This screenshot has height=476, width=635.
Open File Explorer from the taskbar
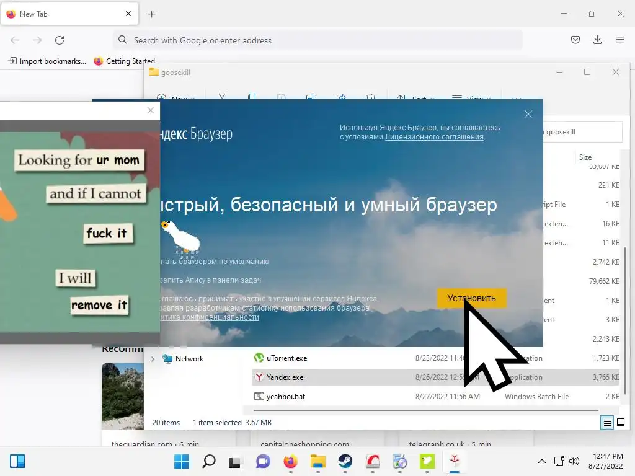pos(318,461)
